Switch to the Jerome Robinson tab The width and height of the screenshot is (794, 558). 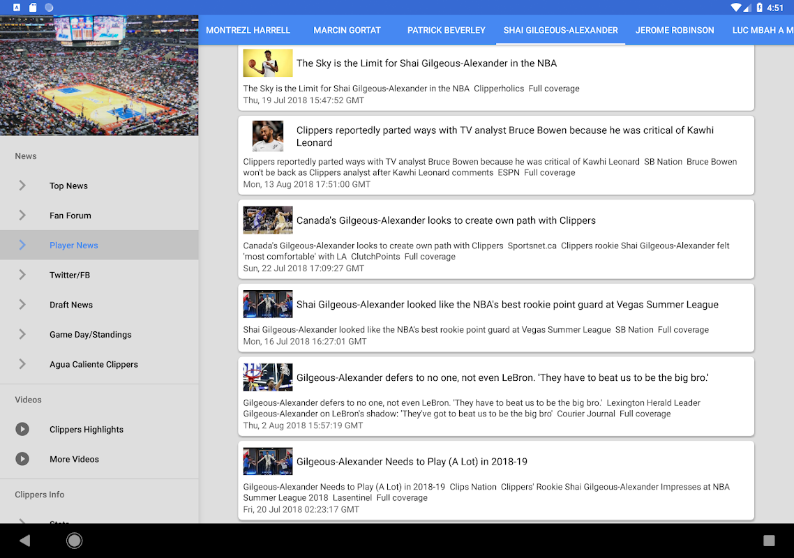(675, 30)
